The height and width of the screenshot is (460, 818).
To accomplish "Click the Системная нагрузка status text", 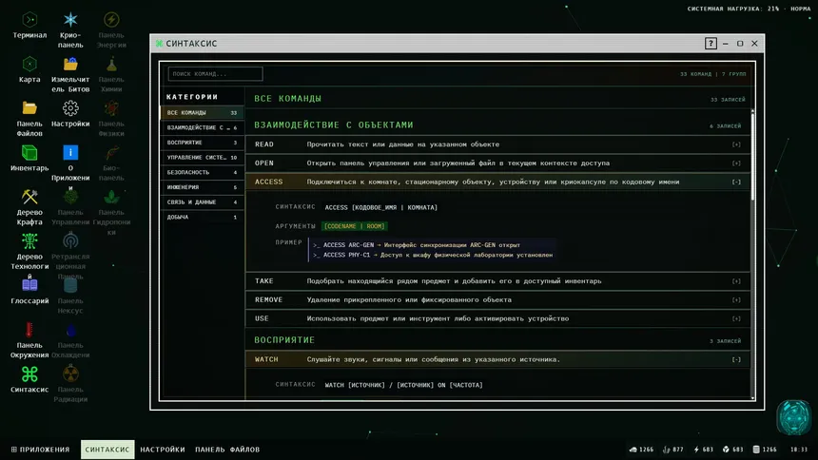I will (749, 9).
